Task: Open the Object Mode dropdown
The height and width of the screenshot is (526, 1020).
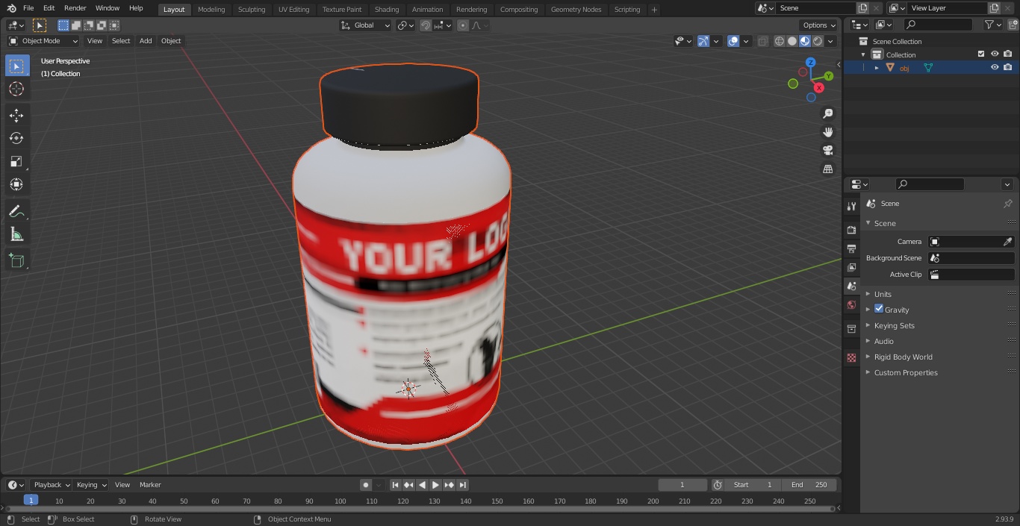Action: point(43,41)
